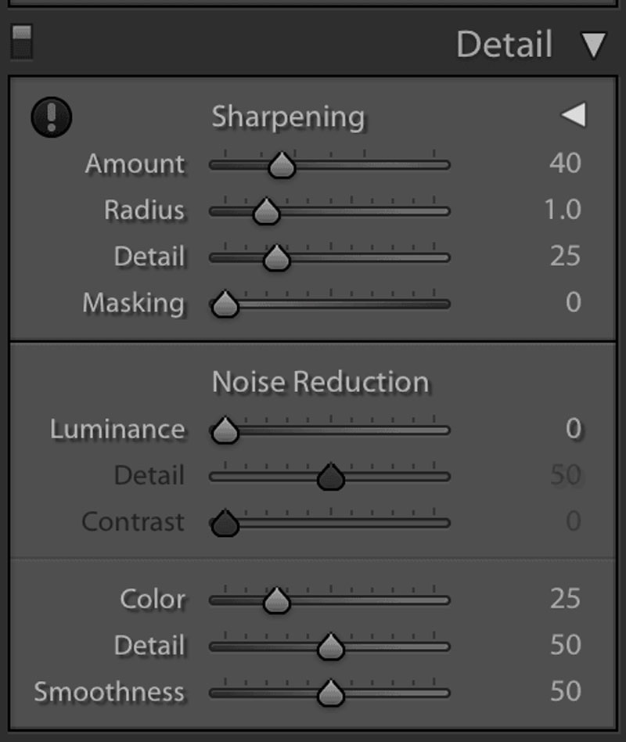The width and height of the screenshot is (626, 742).
Task: Click the Color value field showing 25
Action: (x=565, y=599)
